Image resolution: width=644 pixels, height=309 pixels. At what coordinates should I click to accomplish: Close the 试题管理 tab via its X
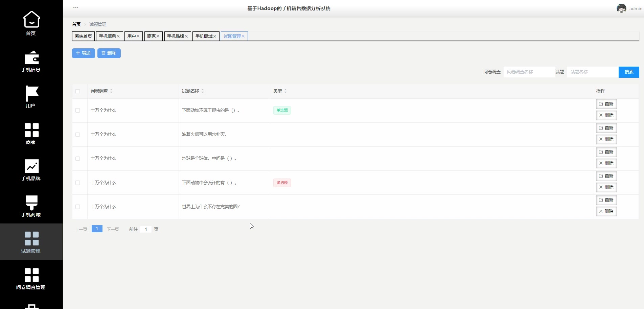(243, 36)
